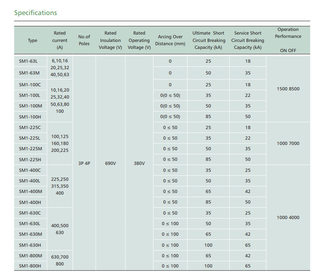Image resolution: width=316 pixels, height=272 pixels.
Task: Click rated current cell 225,250 315,350 400
Action: (x=59, y=186)
